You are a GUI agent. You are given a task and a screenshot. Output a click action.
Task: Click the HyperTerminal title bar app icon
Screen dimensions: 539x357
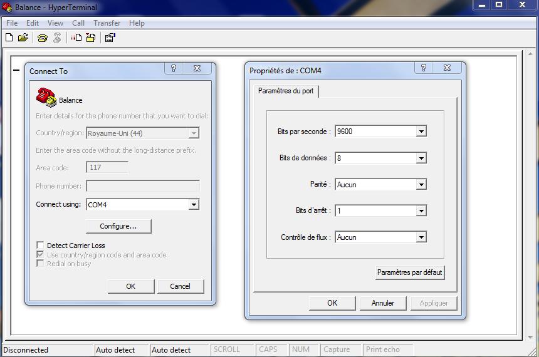[7, 8]
